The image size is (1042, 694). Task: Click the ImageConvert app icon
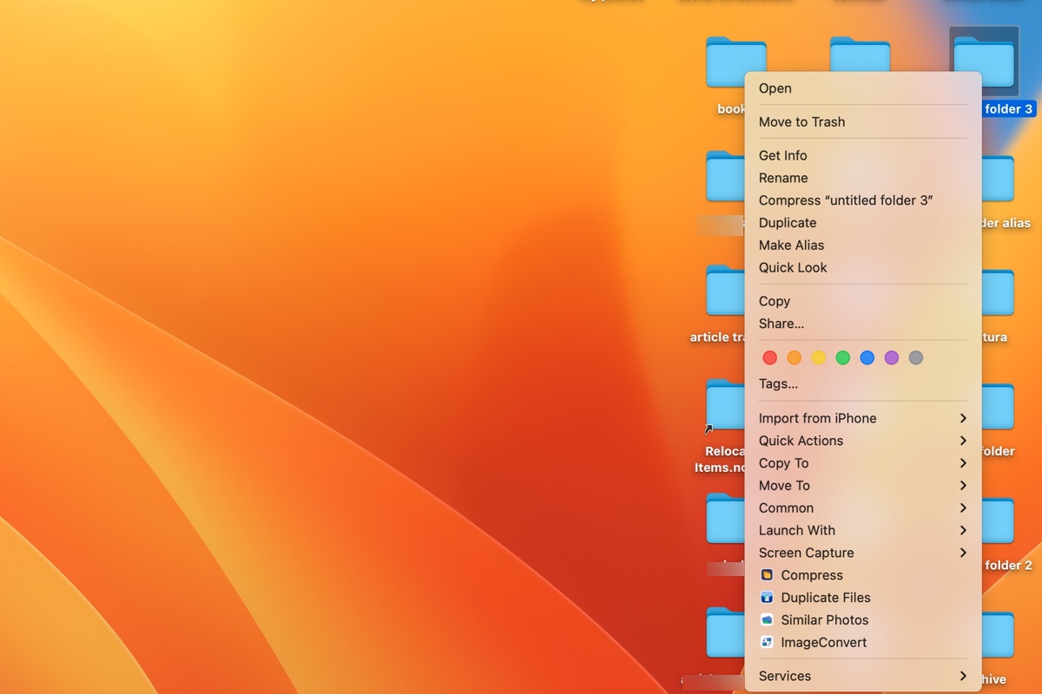[x=766, y=642]
